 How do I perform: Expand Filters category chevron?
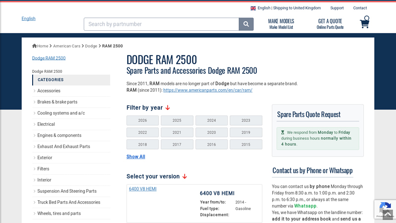click(34, 168)
